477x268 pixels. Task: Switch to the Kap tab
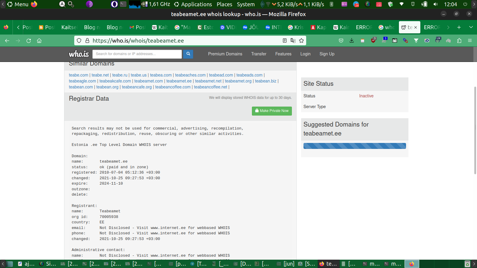point(319,27)
